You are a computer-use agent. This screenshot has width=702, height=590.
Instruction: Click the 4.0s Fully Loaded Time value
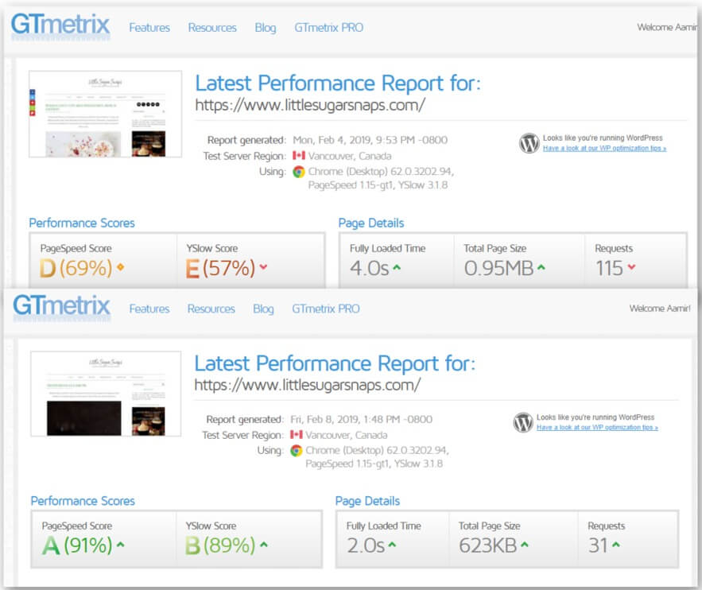coord(370,268)
